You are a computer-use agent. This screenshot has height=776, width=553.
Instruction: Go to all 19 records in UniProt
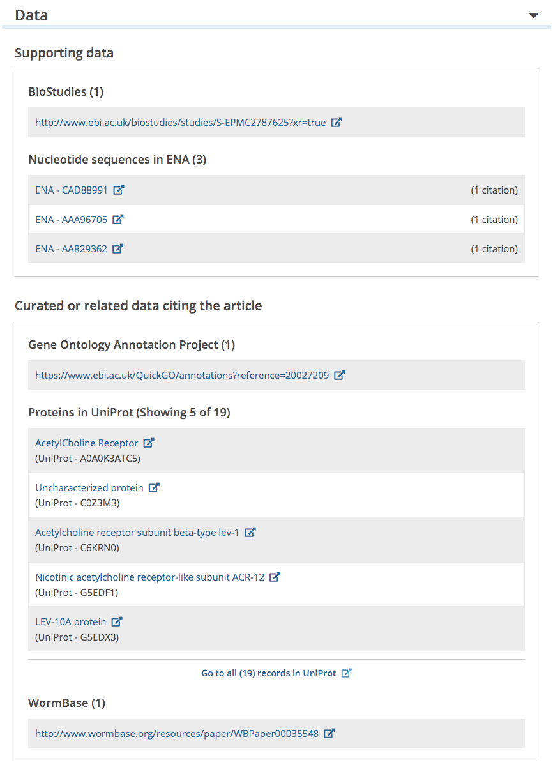click(x=269, y=673)
